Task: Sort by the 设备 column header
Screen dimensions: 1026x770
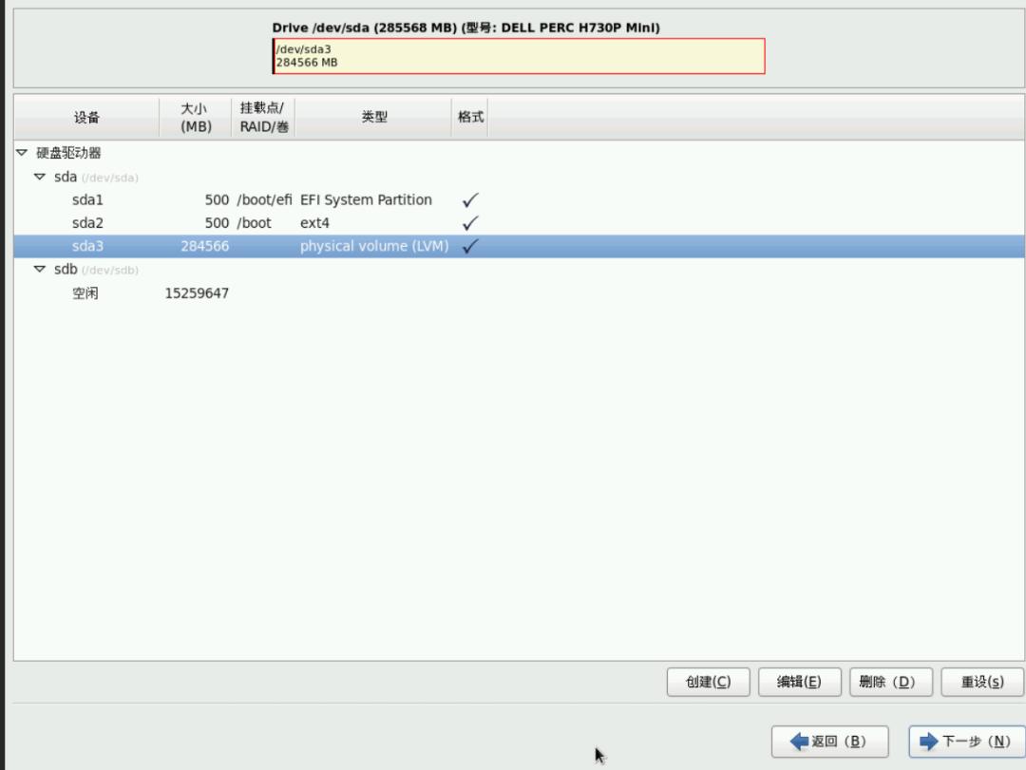Action: coord(86,117)
